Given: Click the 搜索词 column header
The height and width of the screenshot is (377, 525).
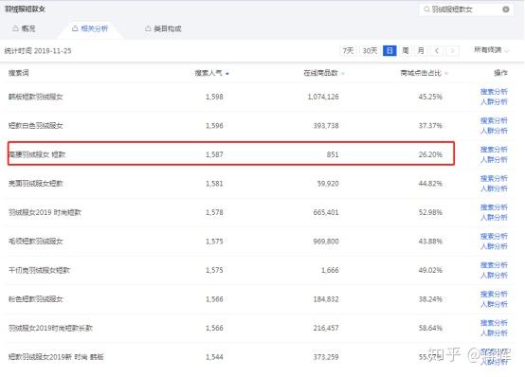Looking at the screenshot, I should pos(18,73).
